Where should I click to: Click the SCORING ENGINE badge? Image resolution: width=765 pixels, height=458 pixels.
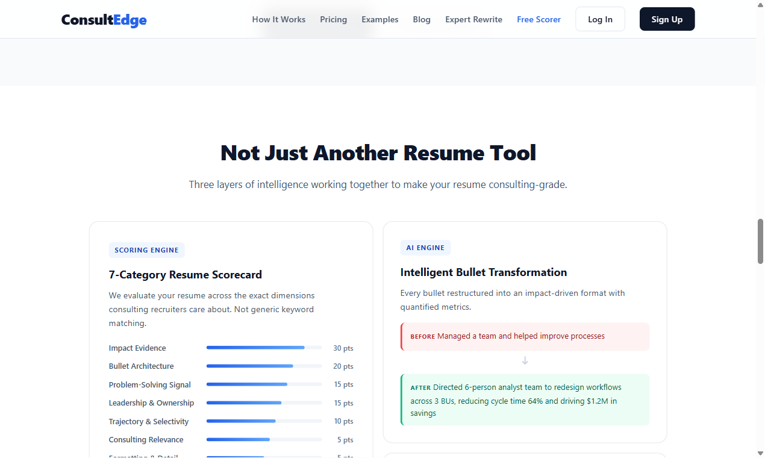(146, 250)
